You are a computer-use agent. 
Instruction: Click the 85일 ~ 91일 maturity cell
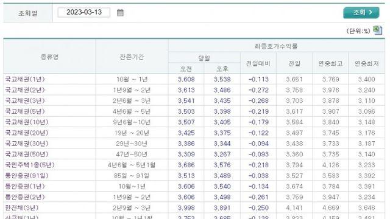[x=132, y=175]
